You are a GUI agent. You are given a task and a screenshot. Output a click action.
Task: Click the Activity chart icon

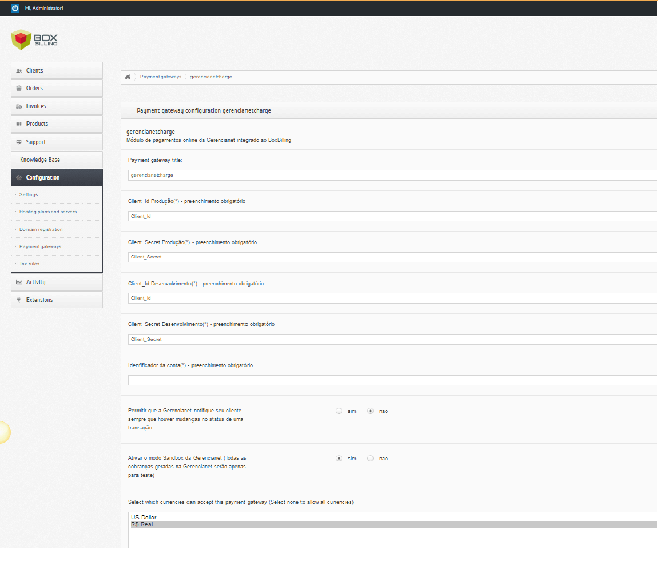(x=19, y=282)
